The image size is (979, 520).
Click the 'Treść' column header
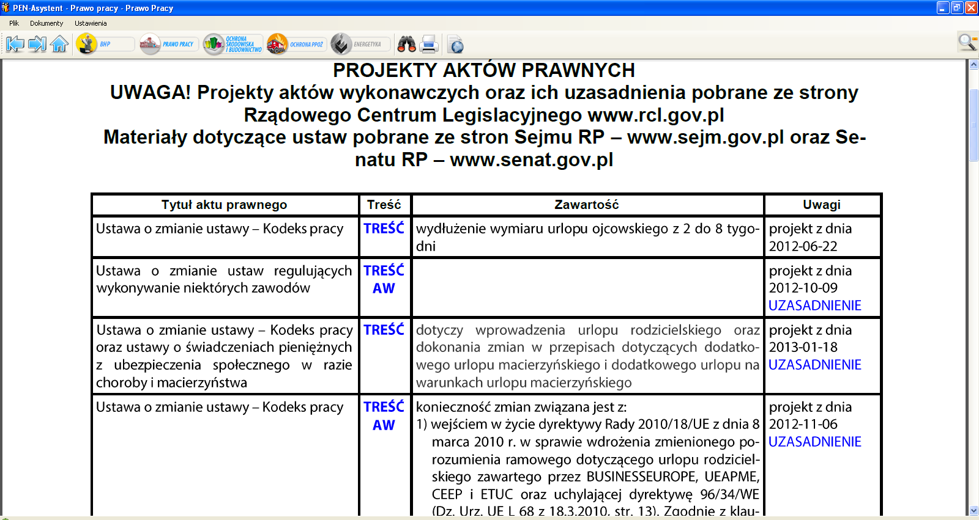click(x=384, y=205)
